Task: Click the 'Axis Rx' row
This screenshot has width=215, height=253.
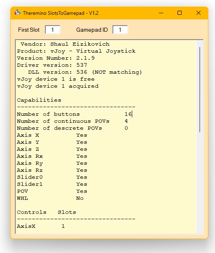Action: coord(52,156)
